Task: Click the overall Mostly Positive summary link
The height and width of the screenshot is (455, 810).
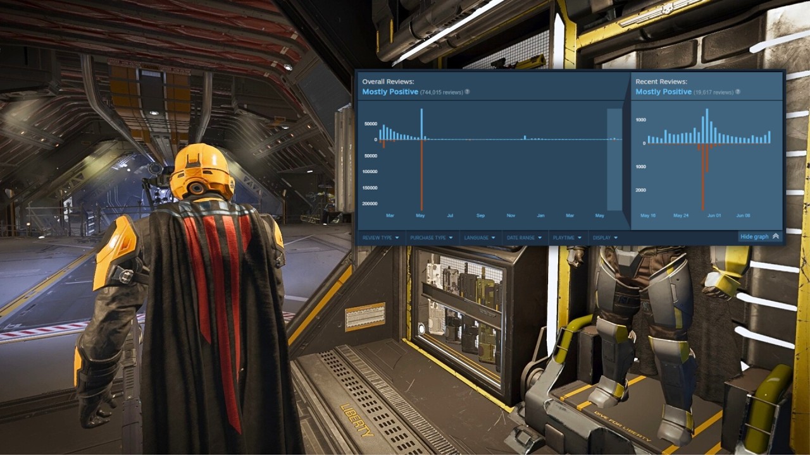Action: pyautogui.click(x=390, y=92)
